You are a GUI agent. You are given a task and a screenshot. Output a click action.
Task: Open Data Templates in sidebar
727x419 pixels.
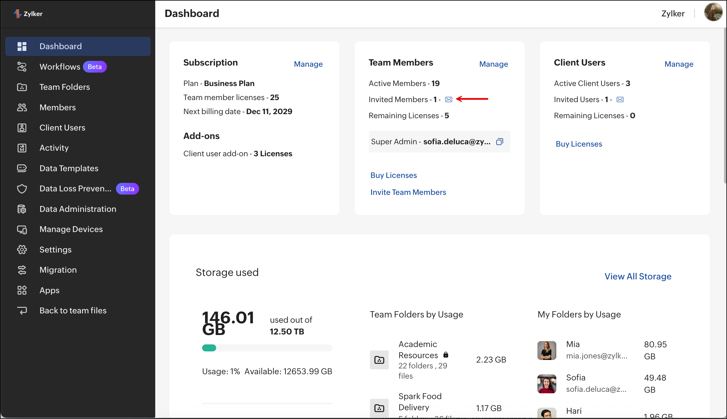coord(69,168)
